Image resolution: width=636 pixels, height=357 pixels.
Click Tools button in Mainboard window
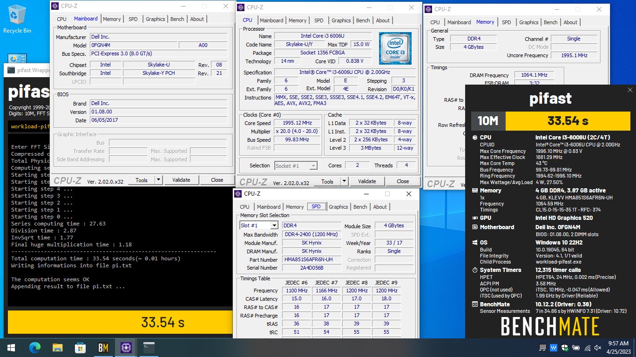(142, 180)
